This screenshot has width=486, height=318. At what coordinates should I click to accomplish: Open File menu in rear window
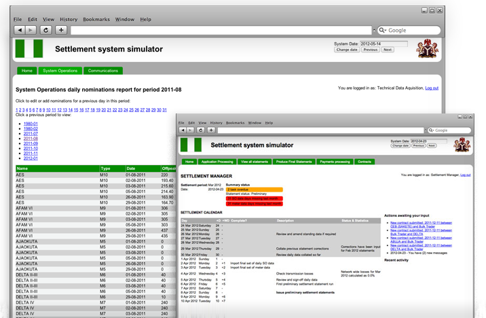18,19
